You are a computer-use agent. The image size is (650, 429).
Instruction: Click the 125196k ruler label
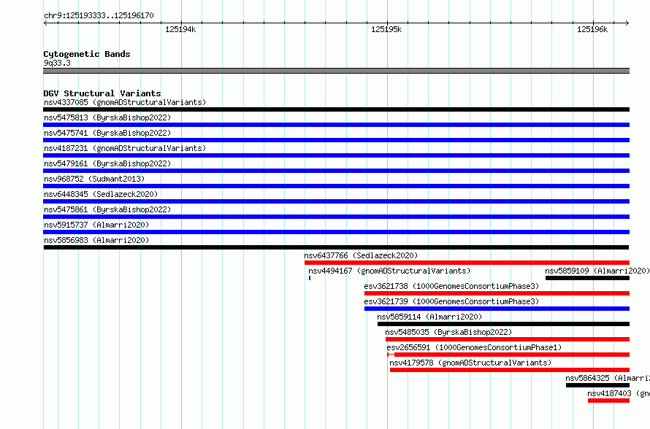[x=592, y=29]
